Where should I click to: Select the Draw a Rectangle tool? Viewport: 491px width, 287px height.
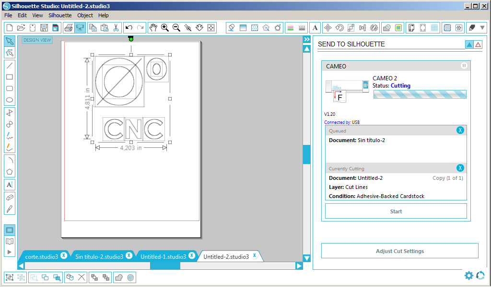pyautogui.click(x=10, y=77)
